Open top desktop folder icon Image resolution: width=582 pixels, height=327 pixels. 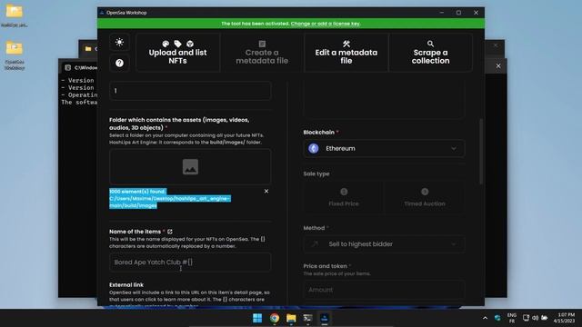pos(15,16)
